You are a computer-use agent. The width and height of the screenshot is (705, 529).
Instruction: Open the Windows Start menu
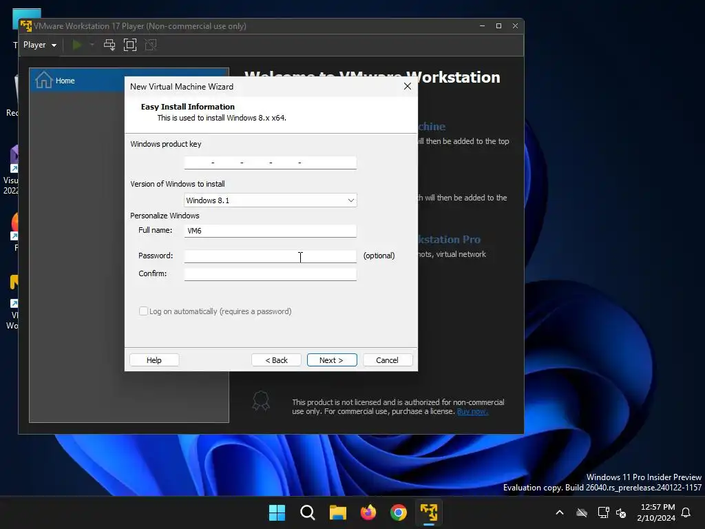(277, 512)
